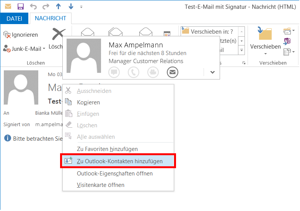
Task: Click the signer address m.ampelma
Action: [49, 125]
